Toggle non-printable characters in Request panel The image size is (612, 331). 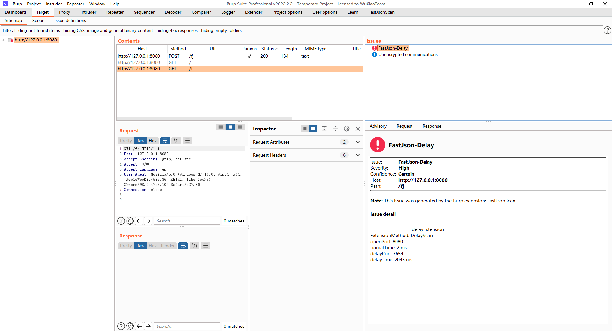176,141
